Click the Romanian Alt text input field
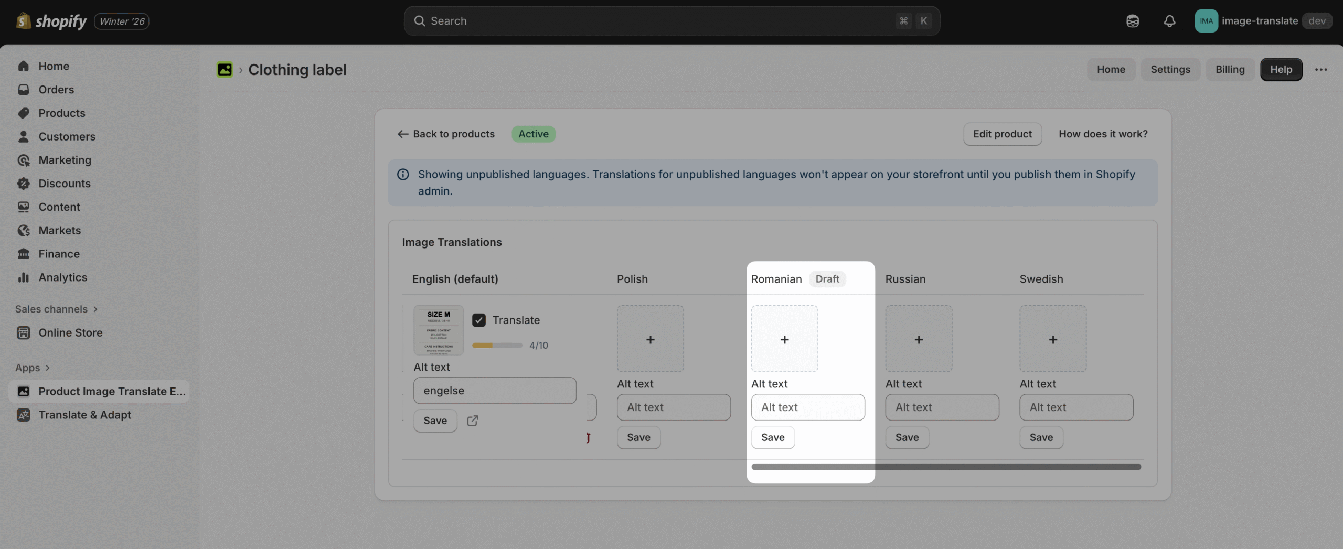The image size is (1343, 549). coord(808,407)
